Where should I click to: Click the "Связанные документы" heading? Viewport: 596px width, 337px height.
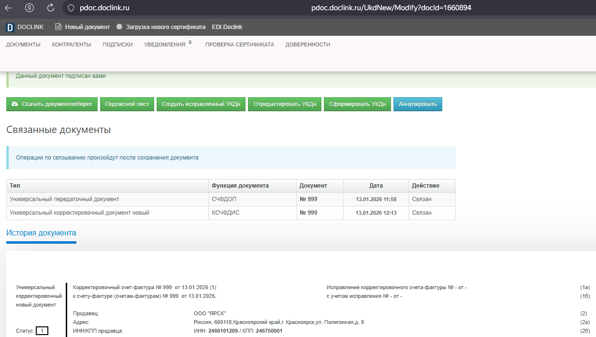(58, 130)
